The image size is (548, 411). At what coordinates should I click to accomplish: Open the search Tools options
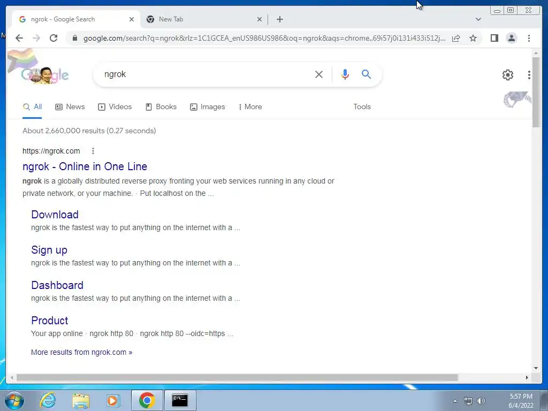click(x=362, y=107)
